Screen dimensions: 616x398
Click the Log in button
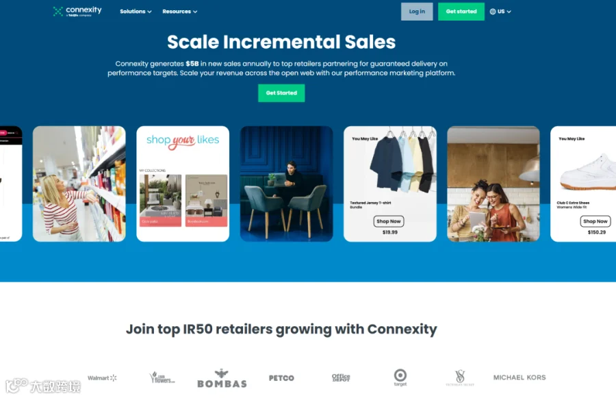point(417,12)
